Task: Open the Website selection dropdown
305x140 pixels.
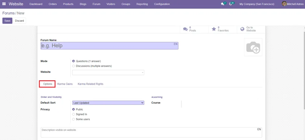Action: (x=108, y=72)
